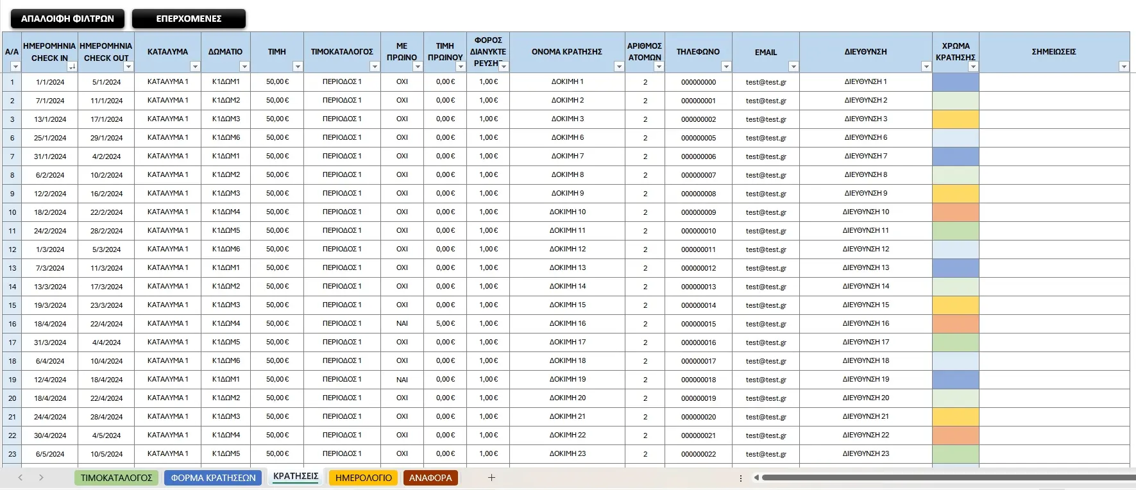Viewport: 1136px width, 490px height.
Task: Open the ΧΡΩΜΑ ΚΡΑΤΗΣΗΣ filter dropdown
Action: [973, 67]
